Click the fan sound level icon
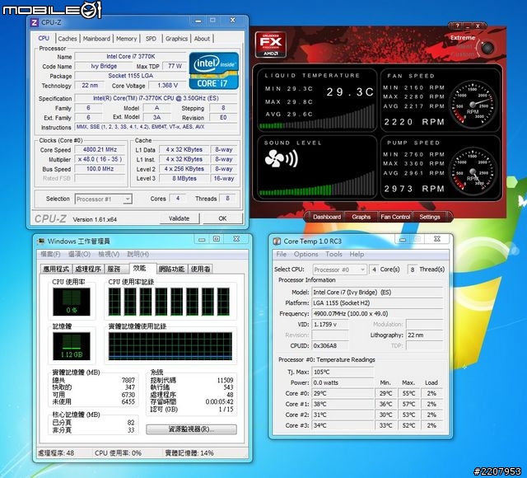 [282, 158]
